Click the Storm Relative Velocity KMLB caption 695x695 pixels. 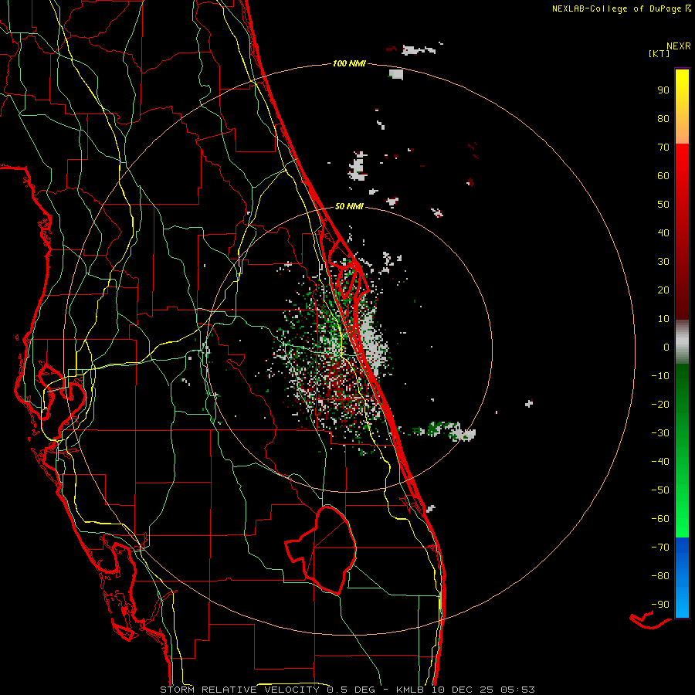347,690
